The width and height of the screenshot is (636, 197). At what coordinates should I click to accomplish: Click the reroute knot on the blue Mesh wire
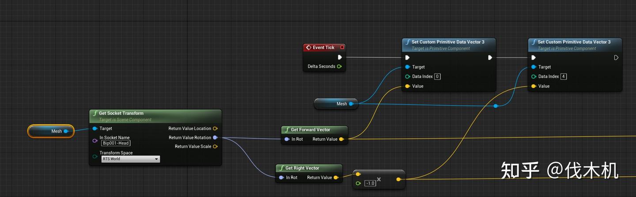[x=496, y=106]
